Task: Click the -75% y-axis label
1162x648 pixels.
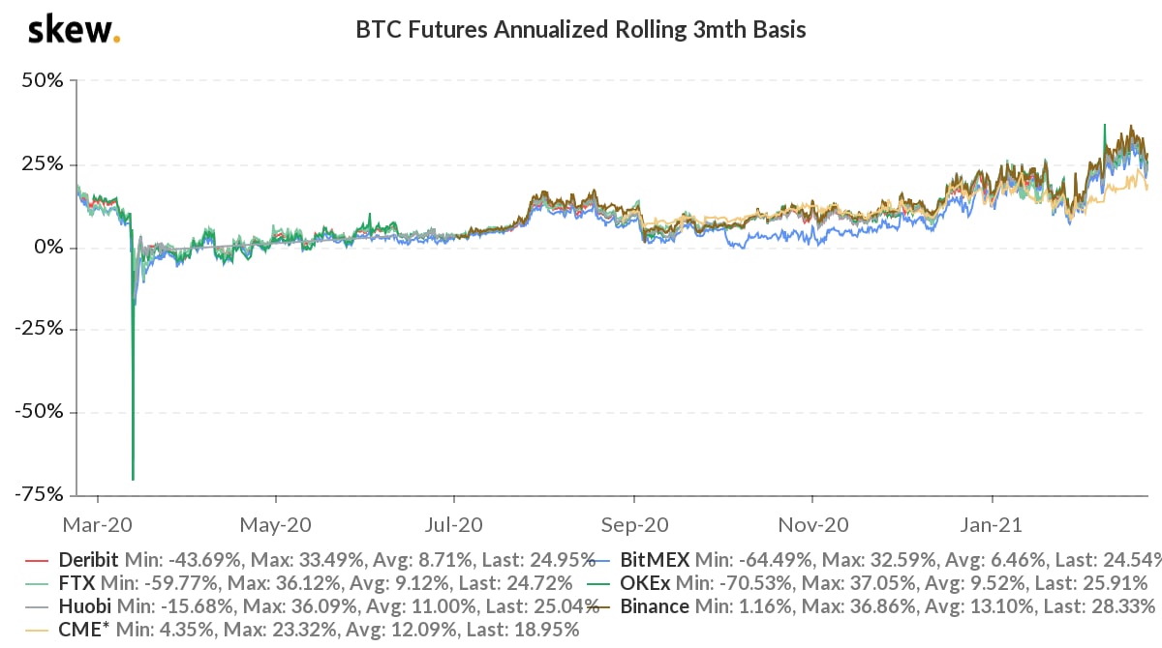Action: coord(39,494)
